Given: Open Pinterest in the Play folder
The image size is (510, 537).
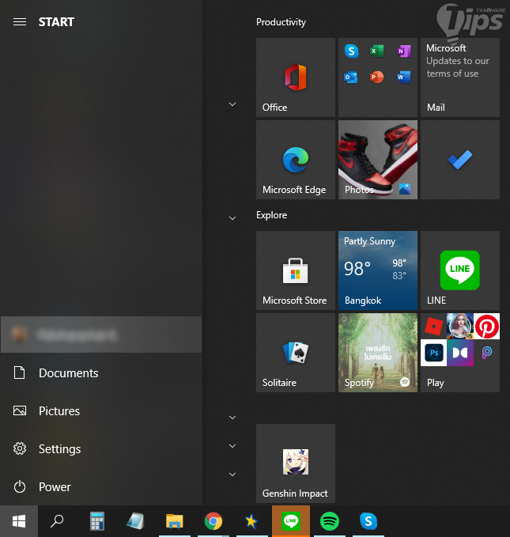Looking at the screenshot, I should tap(487, 327).
